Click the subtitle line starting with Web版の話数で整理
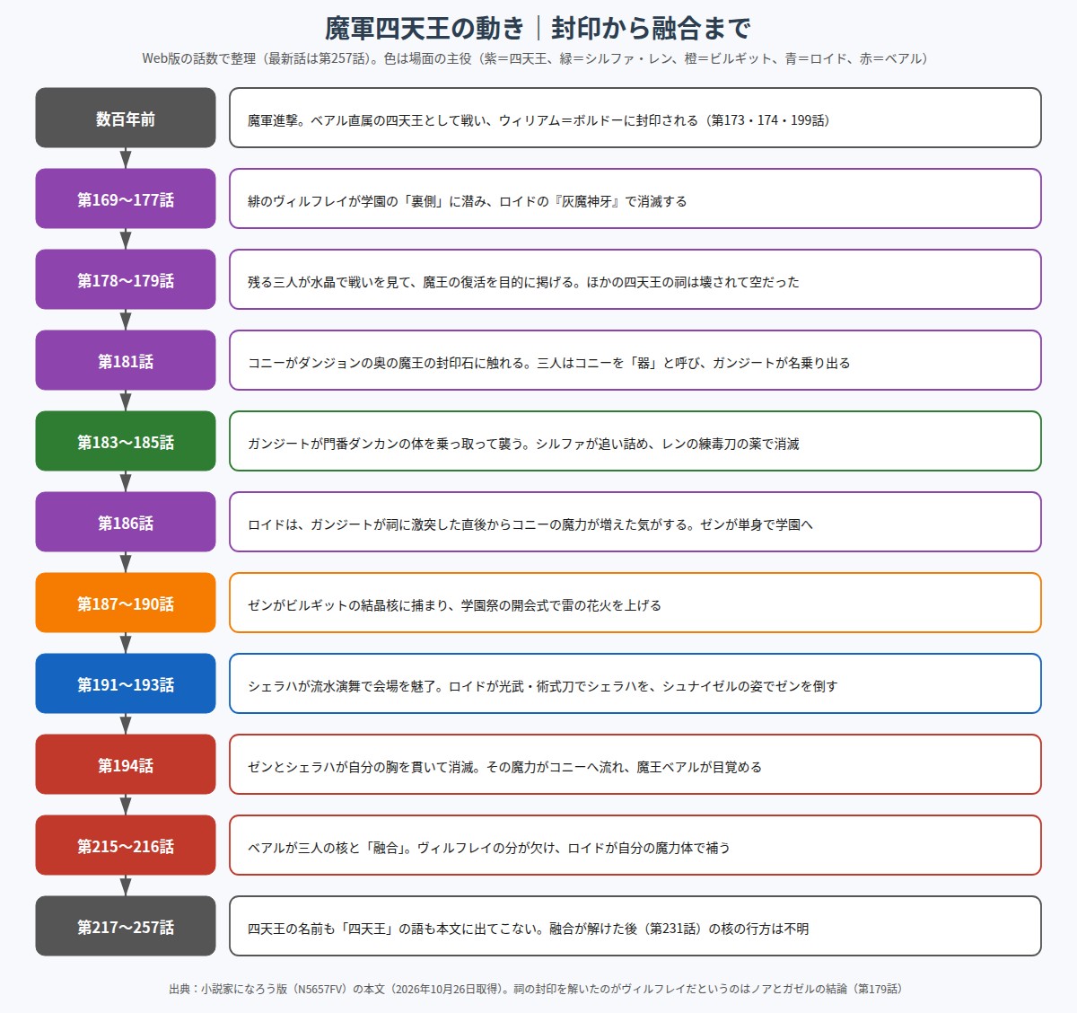Image resolution: width=1077 pixels, height=1013 pixels. coord(538,58)
